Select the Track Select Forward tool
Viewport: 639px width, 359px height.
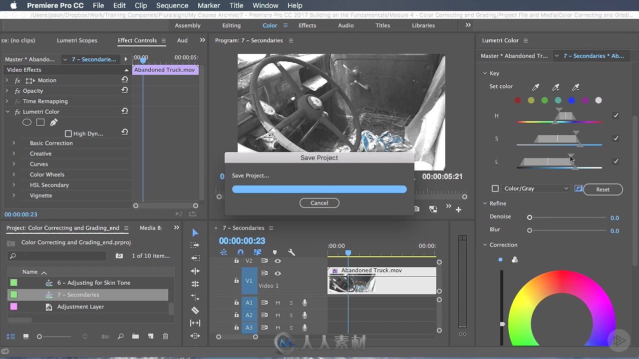click(195, 245)
